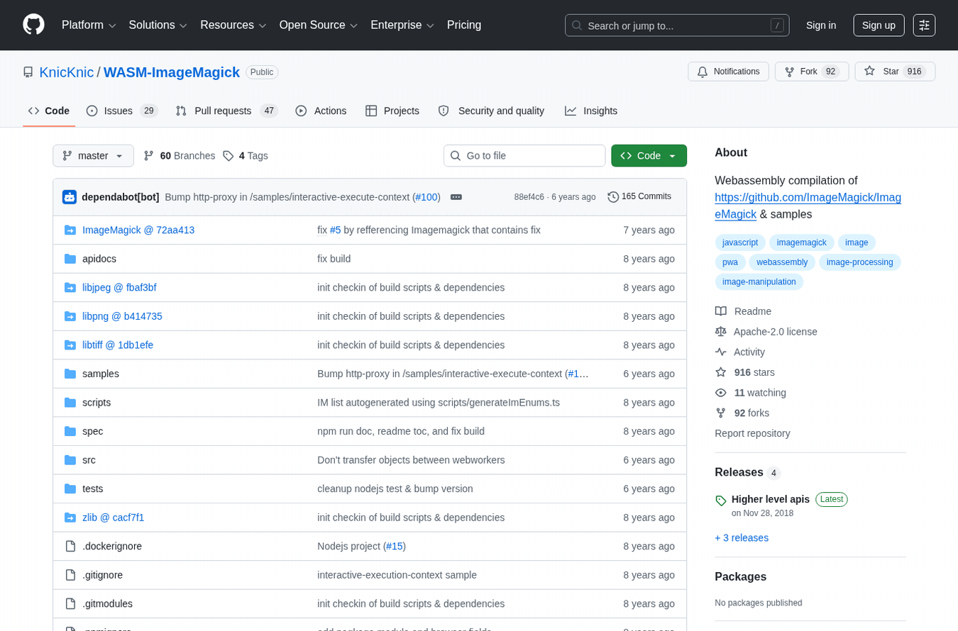The image size is (958, 631).
Task: Click the Go to file input
Action: click(x=524, y=156)
